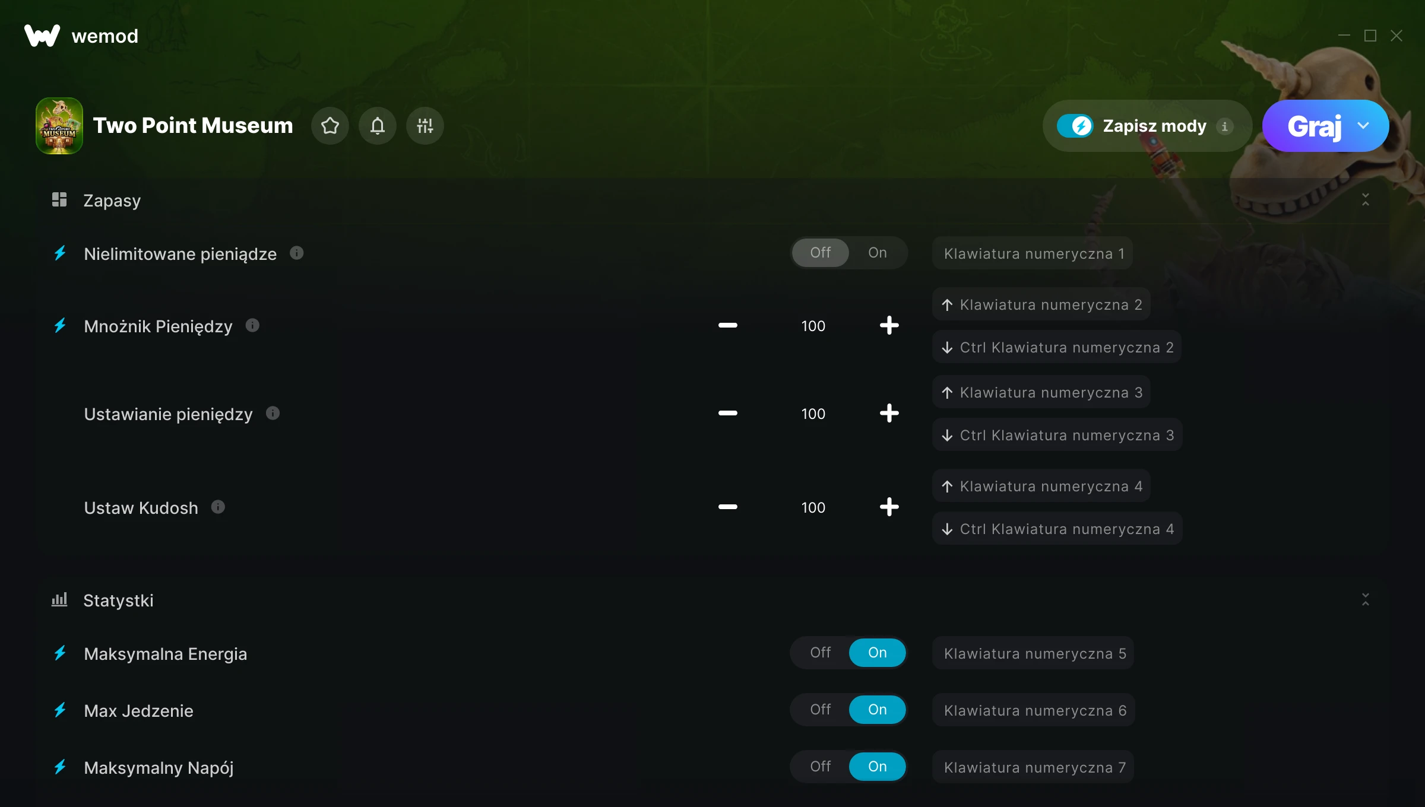Click the Ustawianie pieniędzy value field
The image size is (1425, 807).
pyautogui.click(x=813, y=414)
